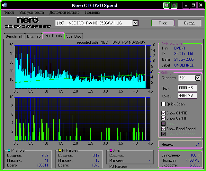Click the app icon in title bar
This screenshot has width=206, height=171.
tap(4, 5)
